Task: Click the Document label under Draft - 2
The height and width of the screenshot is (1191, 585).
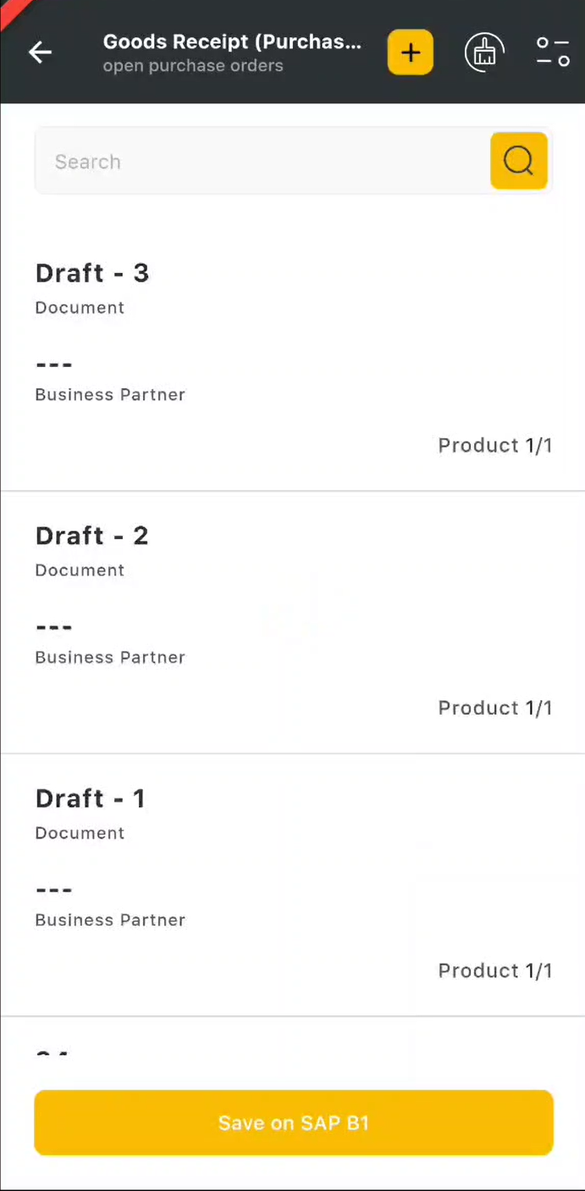Action: click(x=80, y=570)
